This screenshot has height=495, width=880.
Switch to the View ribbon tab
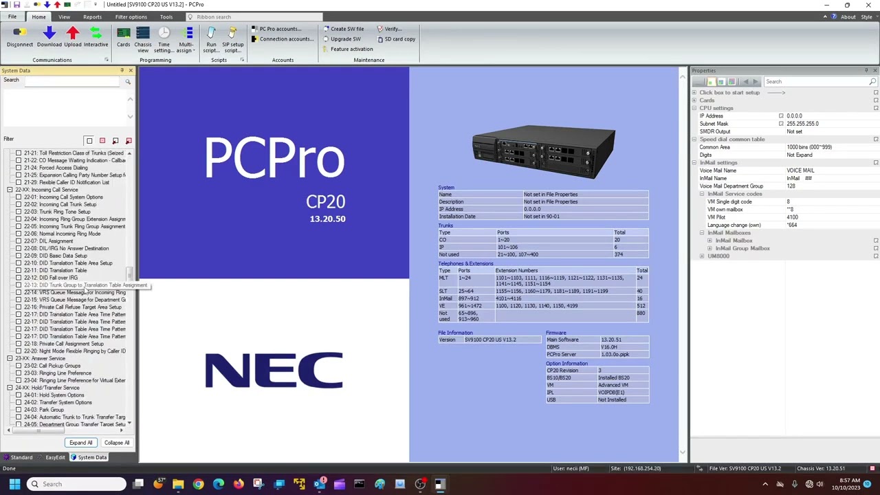click(x=64, y=16)
